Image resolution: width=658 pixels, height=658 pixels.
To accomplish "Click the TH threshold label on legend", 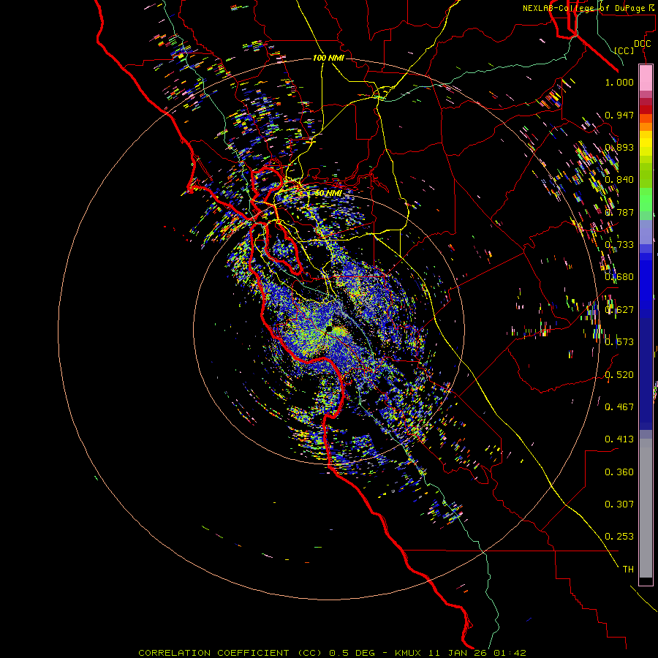I will [x=628, y=570].
